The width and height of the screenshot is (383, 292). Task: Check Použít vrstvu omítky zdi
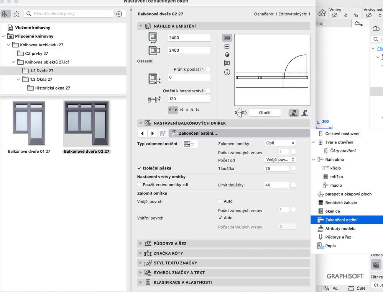(139, 185)
